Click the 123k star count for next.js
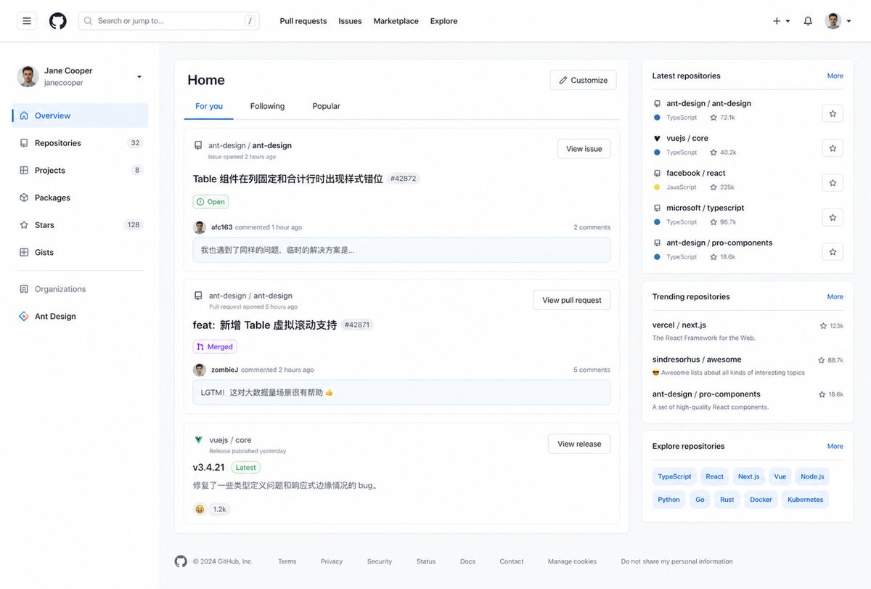Screen dimensions: 871x589 pos(832,326)
